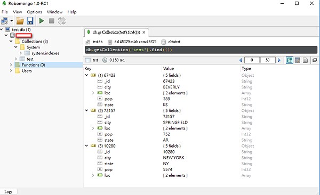The width and height of the screenshot is (320, 195).
Task: Switch to table view mode icon
Action: [x=298, y=60]
